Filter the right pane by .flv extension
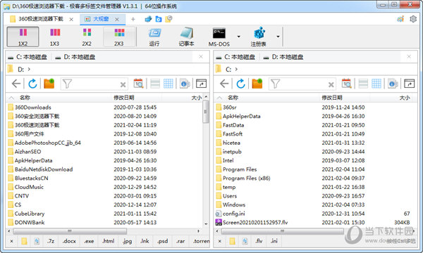The height and width of the screenshot is (253, 423). tap(259, 241)
